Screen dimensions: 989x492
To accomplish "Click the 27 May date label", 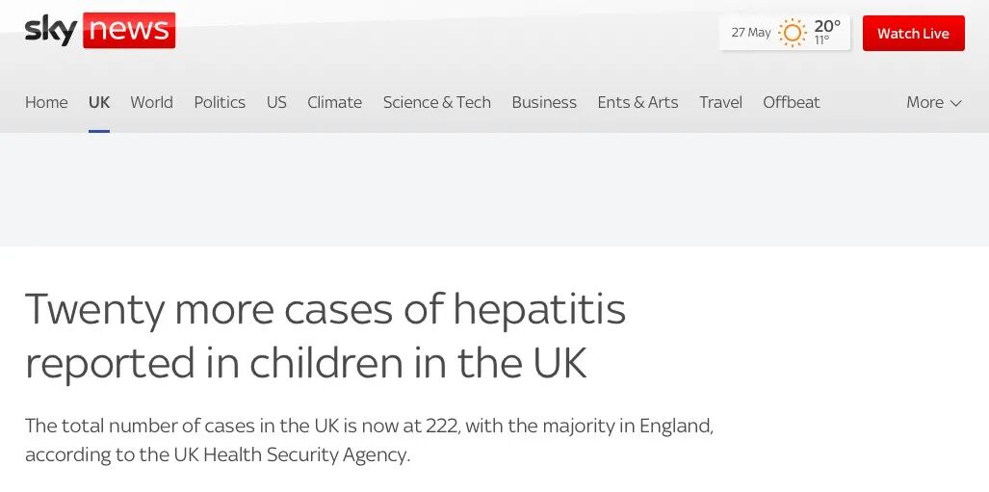I will click(x=751, y=33).
